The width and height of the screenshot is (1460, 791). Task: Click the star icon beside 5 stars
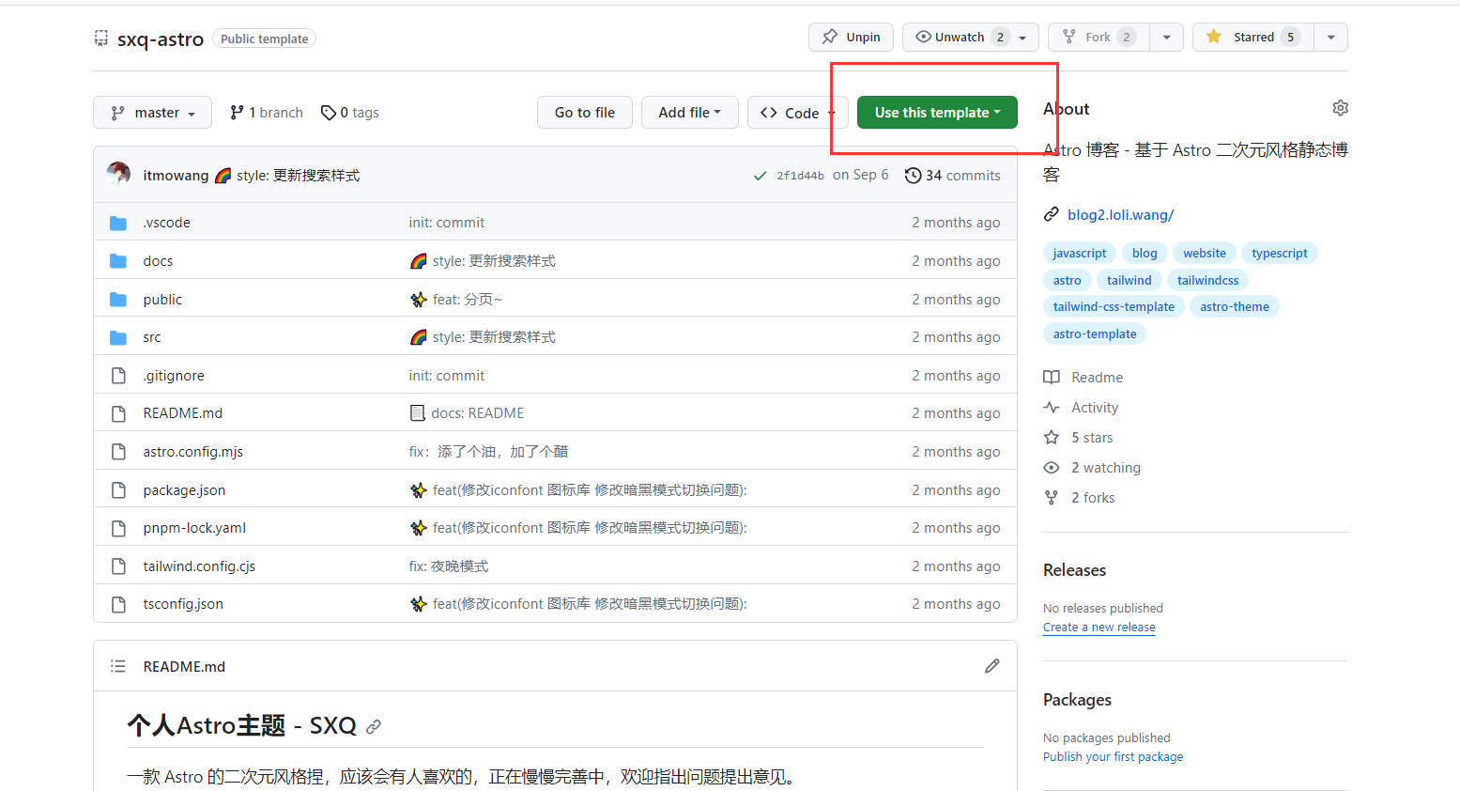1052,438
